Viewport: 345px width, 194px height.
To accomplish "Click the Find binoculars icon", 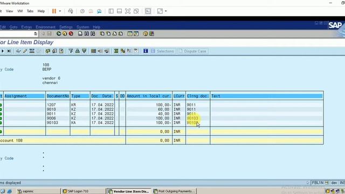I will (86, 33).
